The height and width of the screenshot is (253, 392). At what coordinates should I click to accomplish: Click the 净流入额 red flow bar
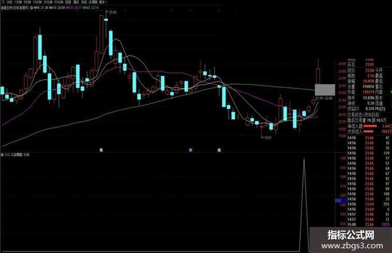[370, 126]
